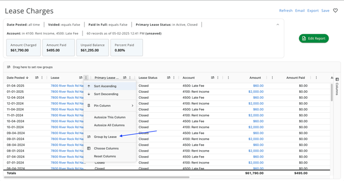The height and width of the screenshot is (181, 344).
Task: Select Reset Columns
Action: point(109,156)
